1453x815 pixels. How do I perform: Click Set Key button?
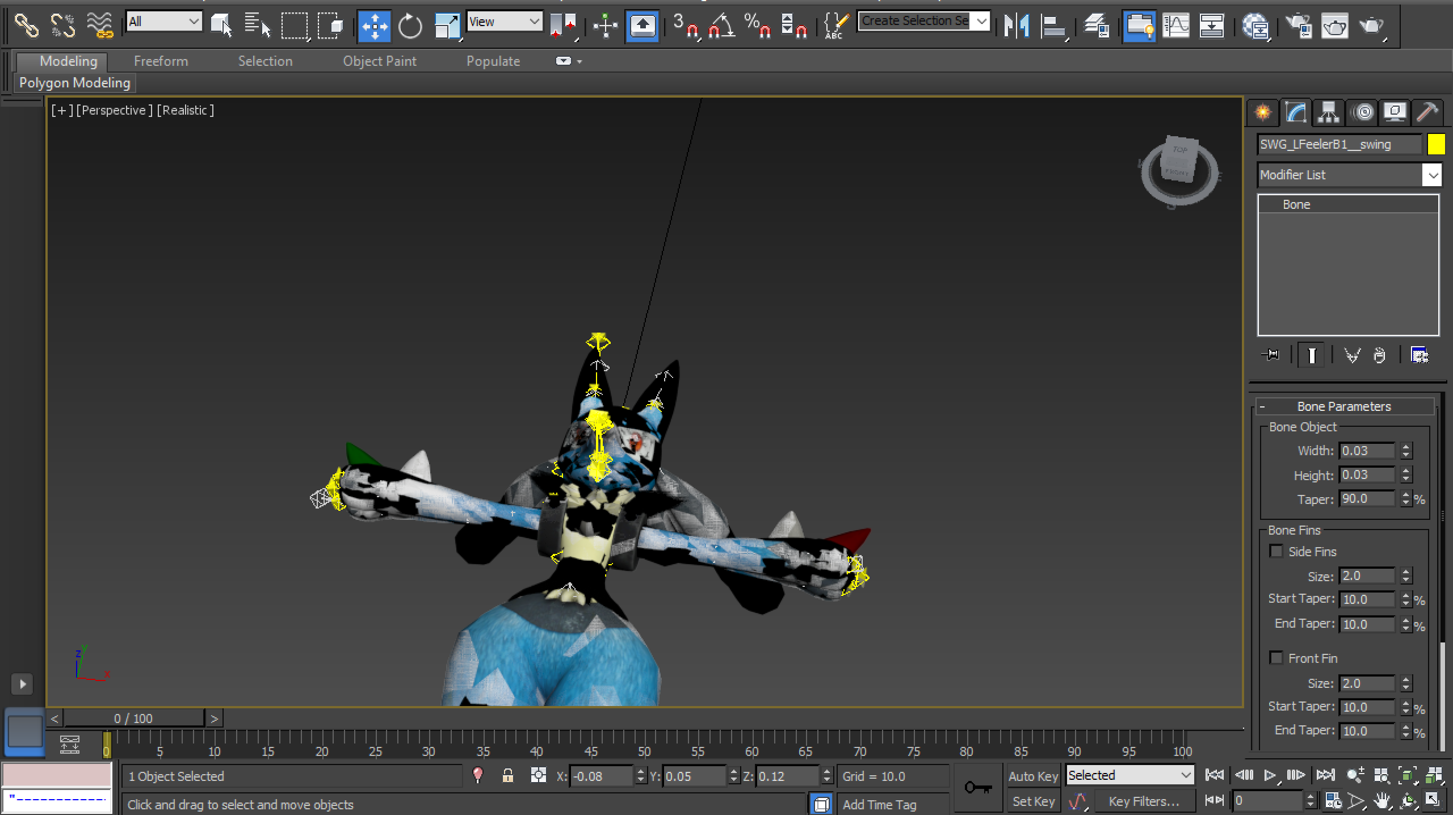coord(1033,801)
